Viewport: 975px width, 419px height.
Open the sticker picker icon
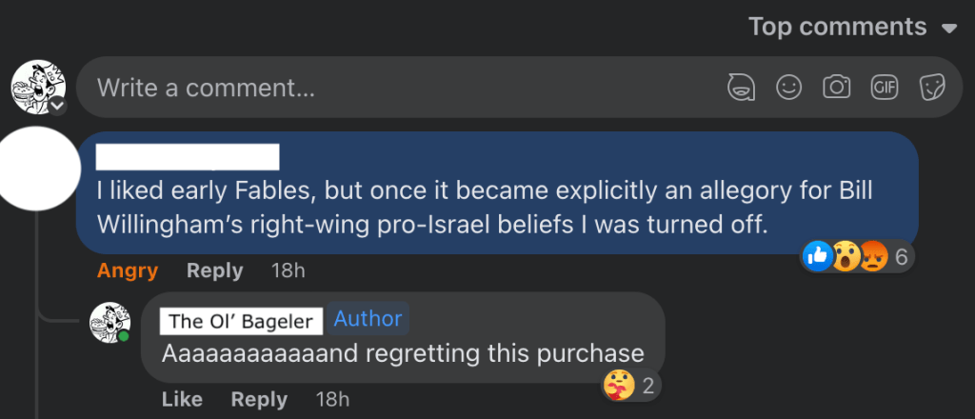[931, 88]
